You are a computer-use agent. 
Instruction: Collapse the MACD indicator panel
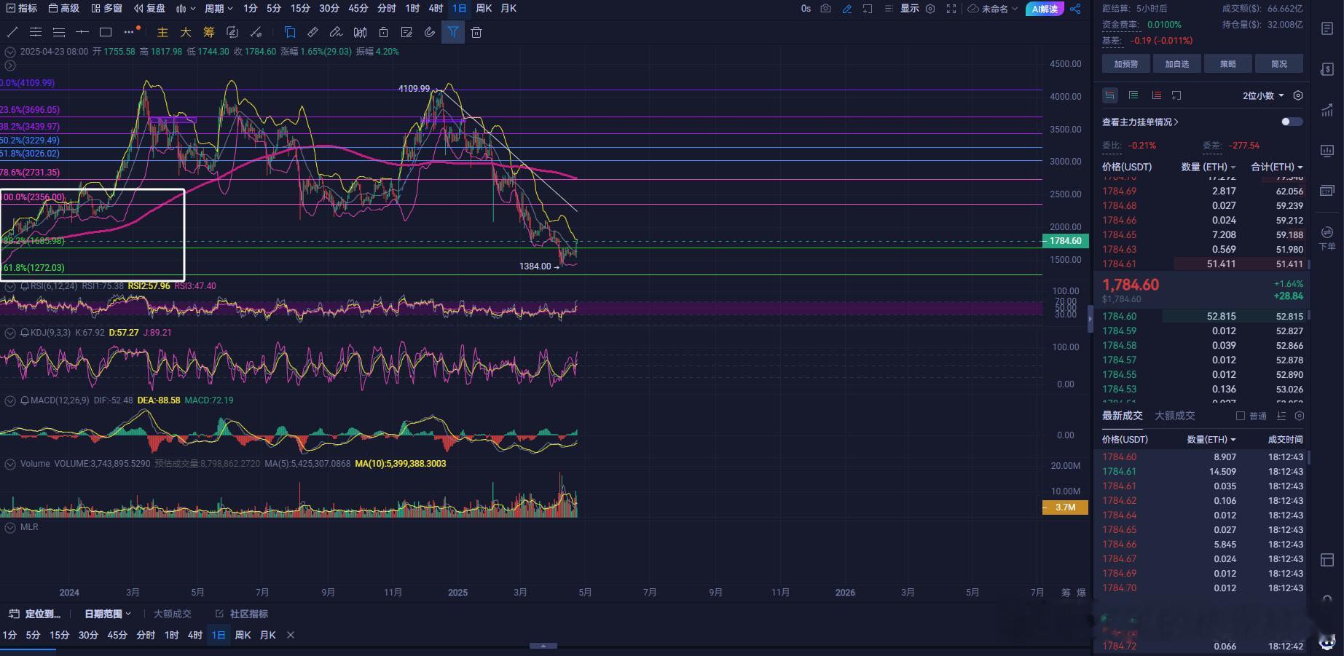10,400
